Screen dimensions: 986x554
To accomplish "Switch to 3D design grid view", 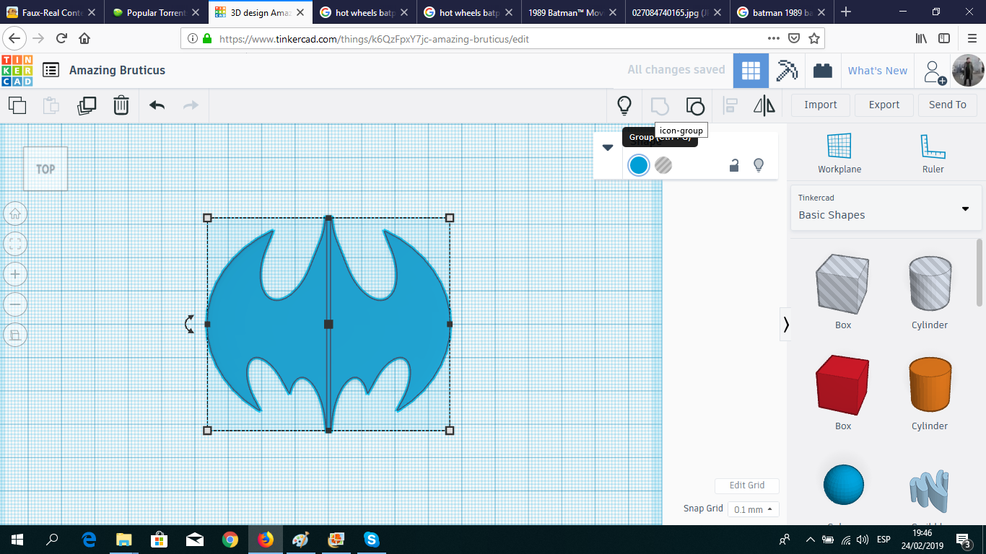I will coord(751,71).
